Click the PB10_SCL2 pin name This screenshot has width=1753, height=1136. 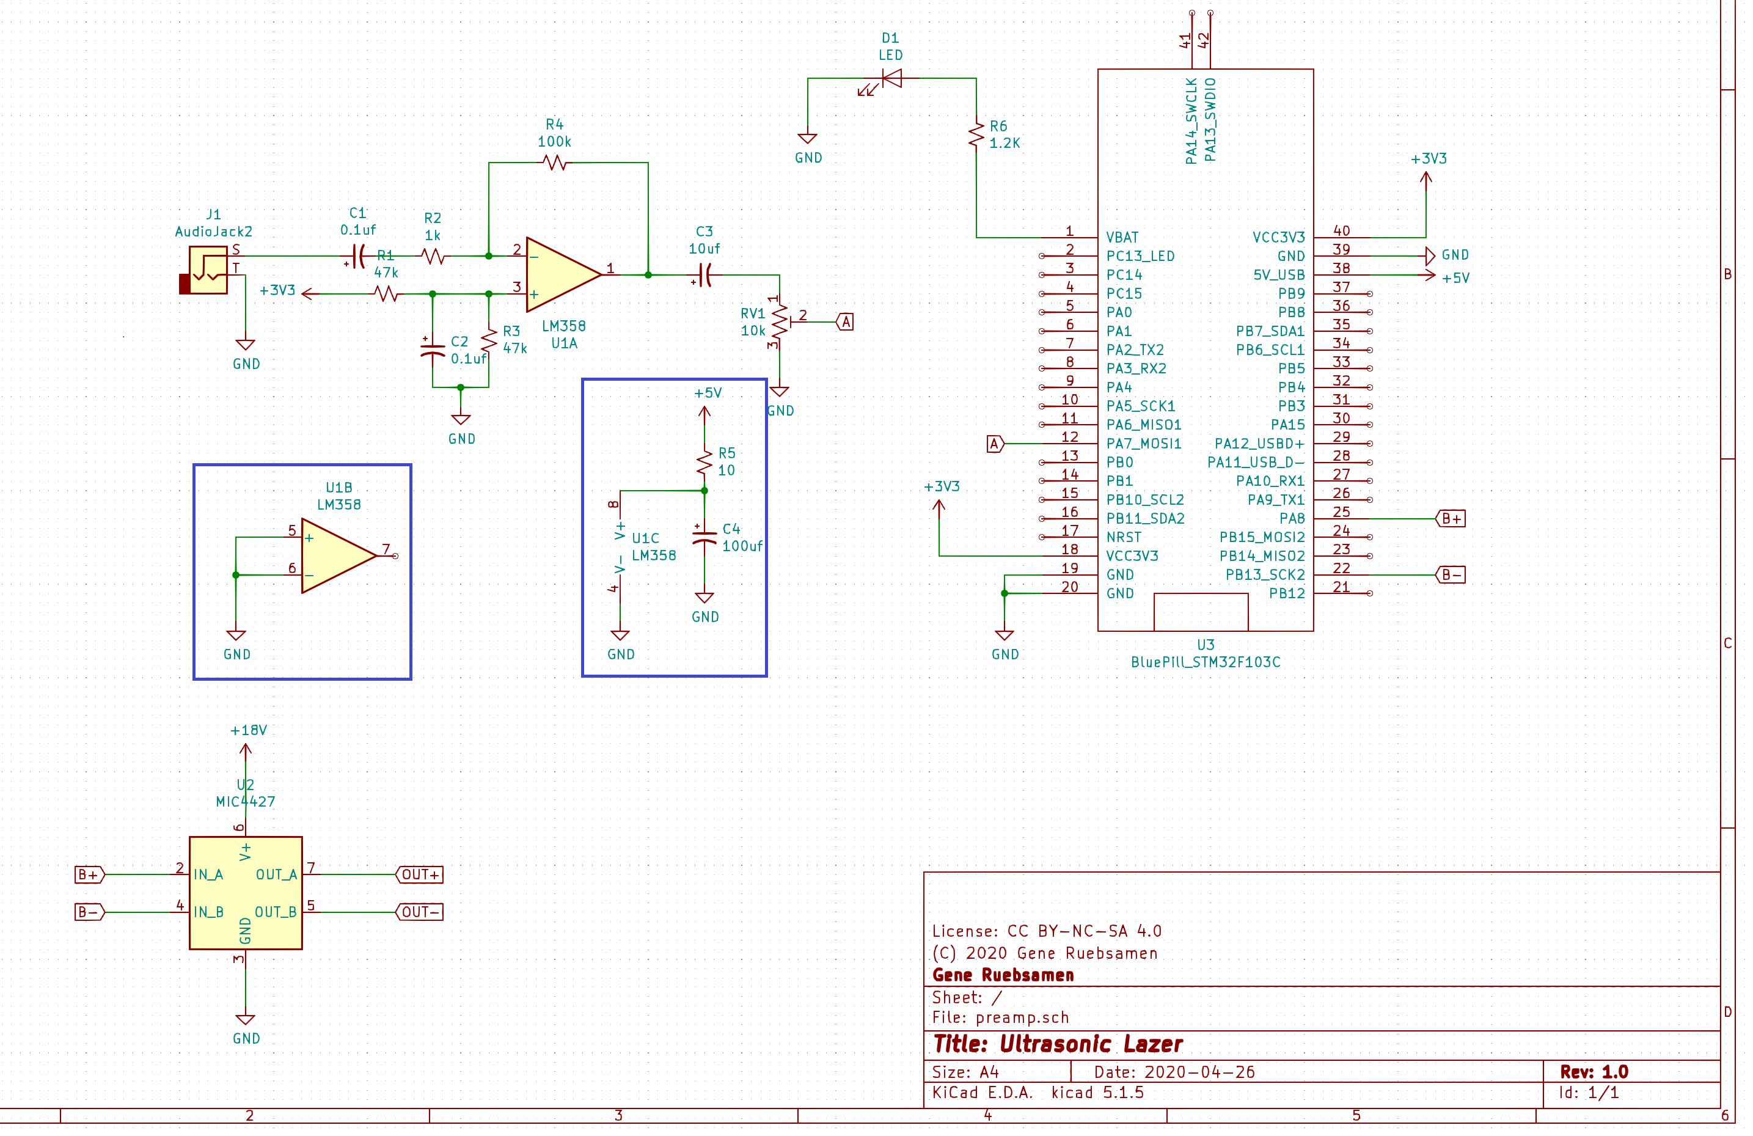coord(1146,500)
